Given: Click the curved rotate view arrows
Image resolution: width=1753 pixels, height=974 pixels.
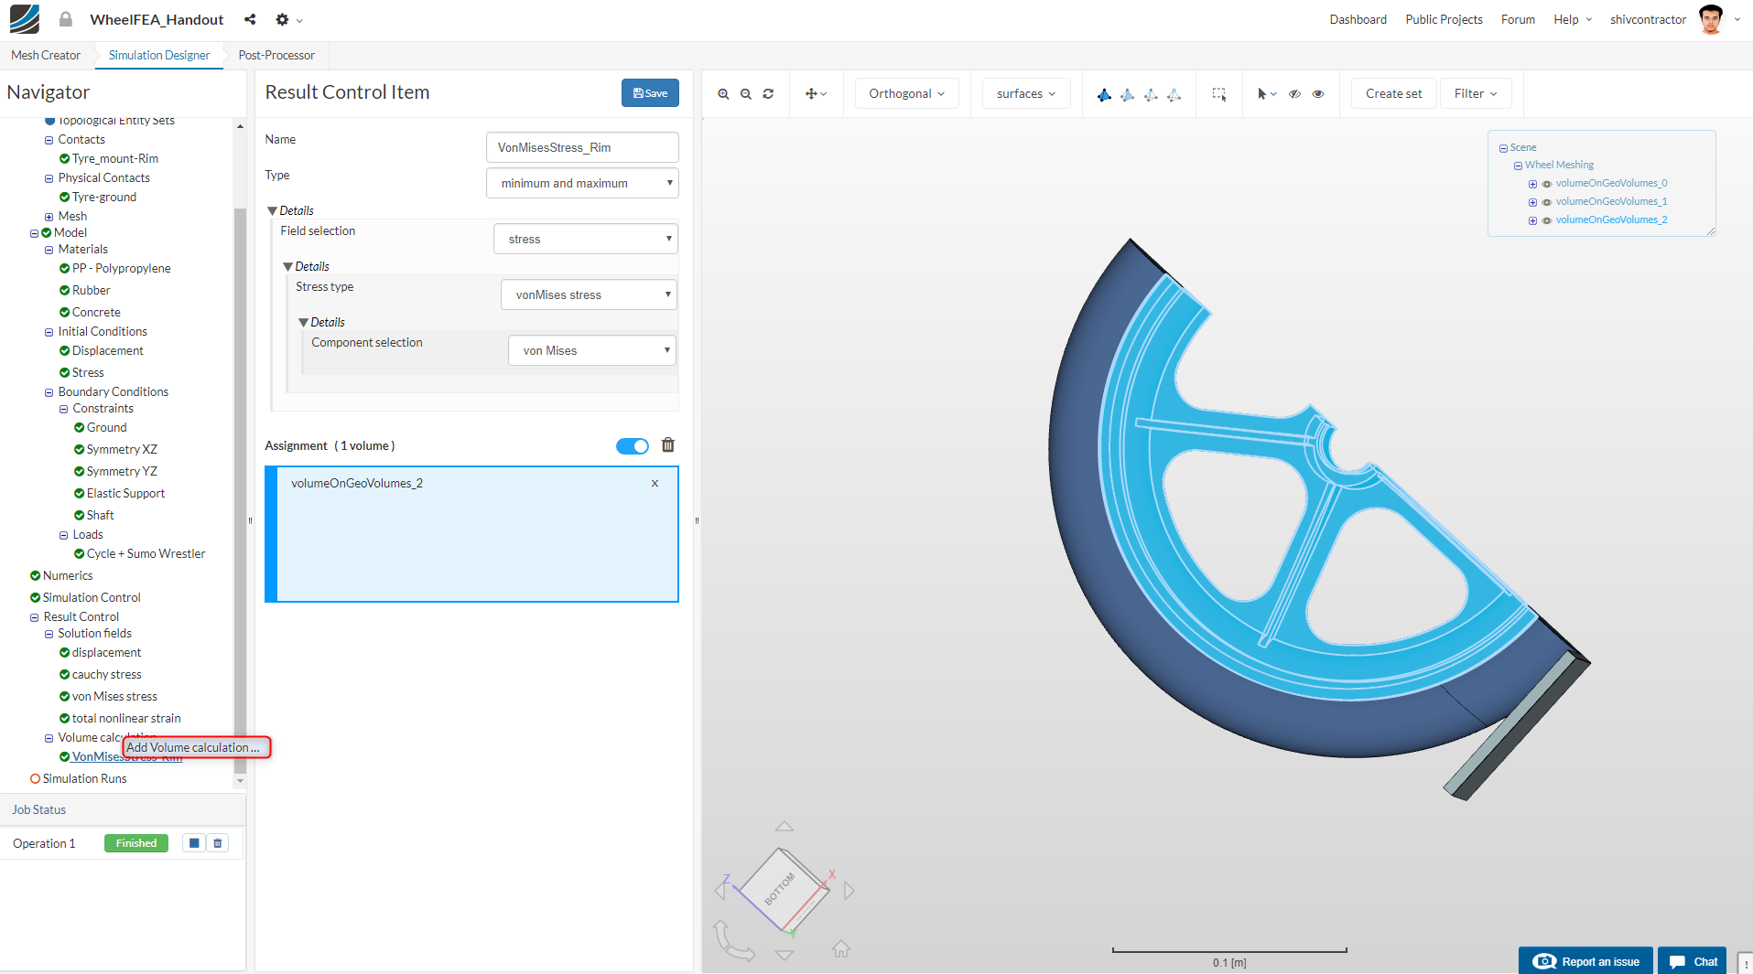Looking at the screenshot, I should (x=732, y=941).
